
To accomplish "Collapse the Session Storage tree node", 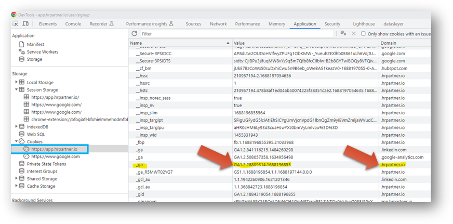I will click(x=17, y=89).
